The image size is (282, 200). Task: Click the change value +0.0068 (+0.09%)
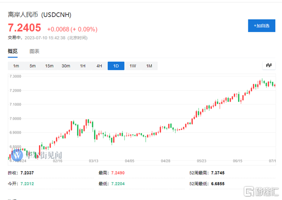pos(72,29)
